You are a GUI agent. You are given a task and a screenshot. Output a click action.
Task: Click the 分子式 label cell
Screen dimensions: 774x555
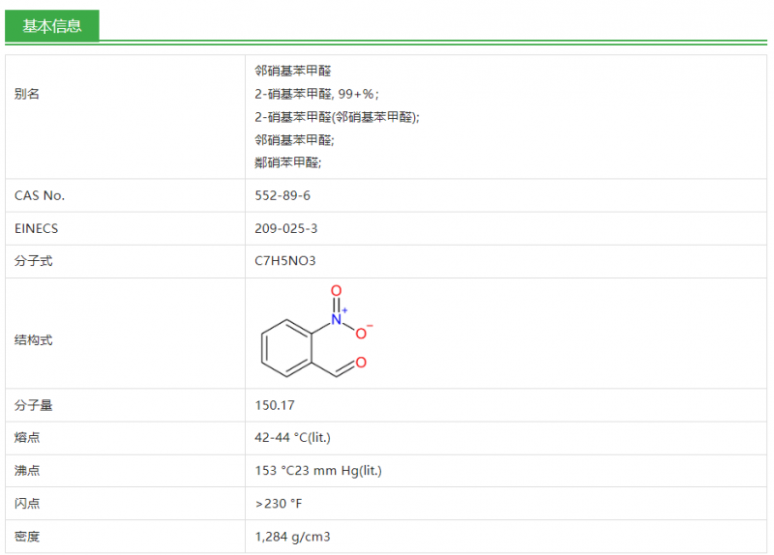(33, 261)
